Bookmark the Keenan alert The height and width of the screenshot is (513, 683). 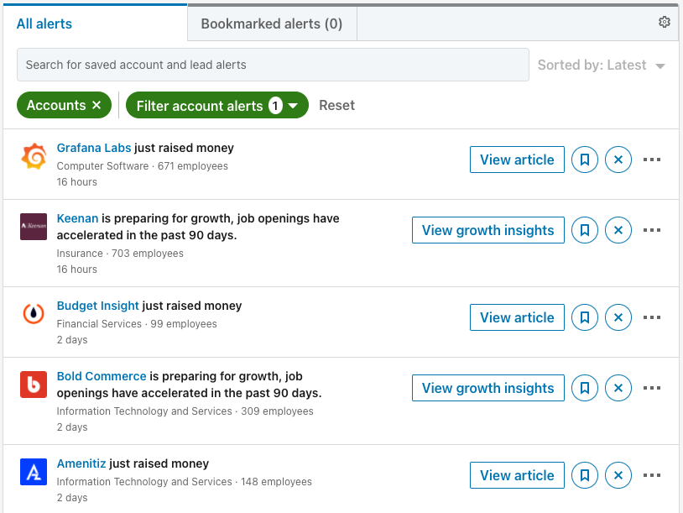(x=585, y=230)
